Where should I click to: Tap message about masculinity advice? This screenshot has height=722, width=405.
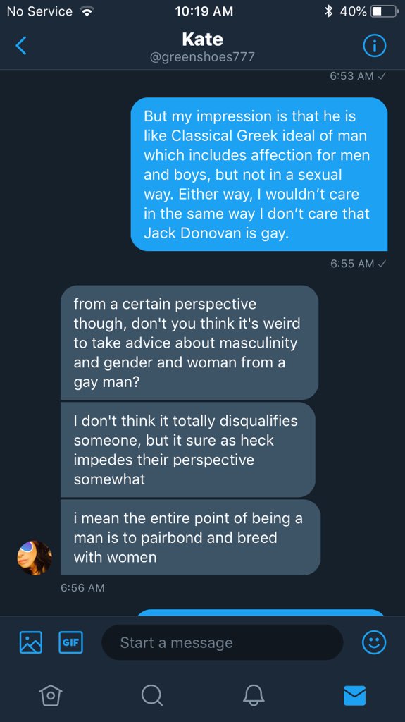coord(189,343)
